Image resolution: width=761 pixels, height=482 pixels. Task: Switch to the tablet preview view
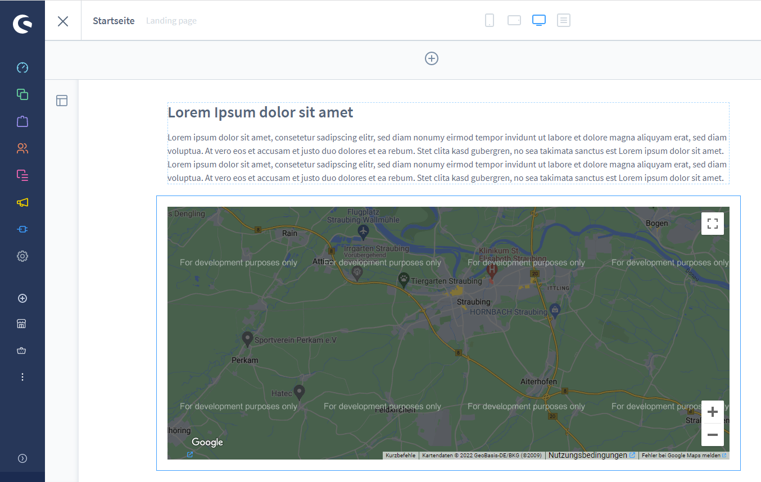(x=514, y=20)
